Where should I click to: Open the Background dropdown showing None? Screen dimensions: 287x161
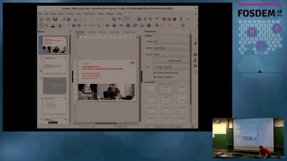171,54
